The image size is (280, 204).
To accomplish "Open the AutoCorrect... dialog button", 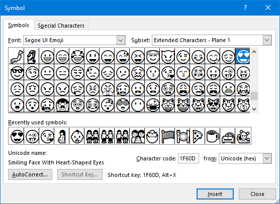I will [x=30, y=174].
